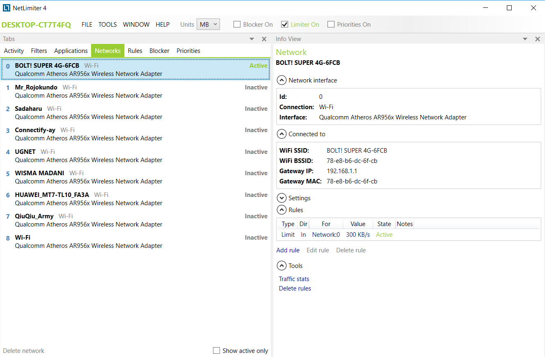Select the UGNET network
This screenshot has width=545, height=357.
pos(135,156)
